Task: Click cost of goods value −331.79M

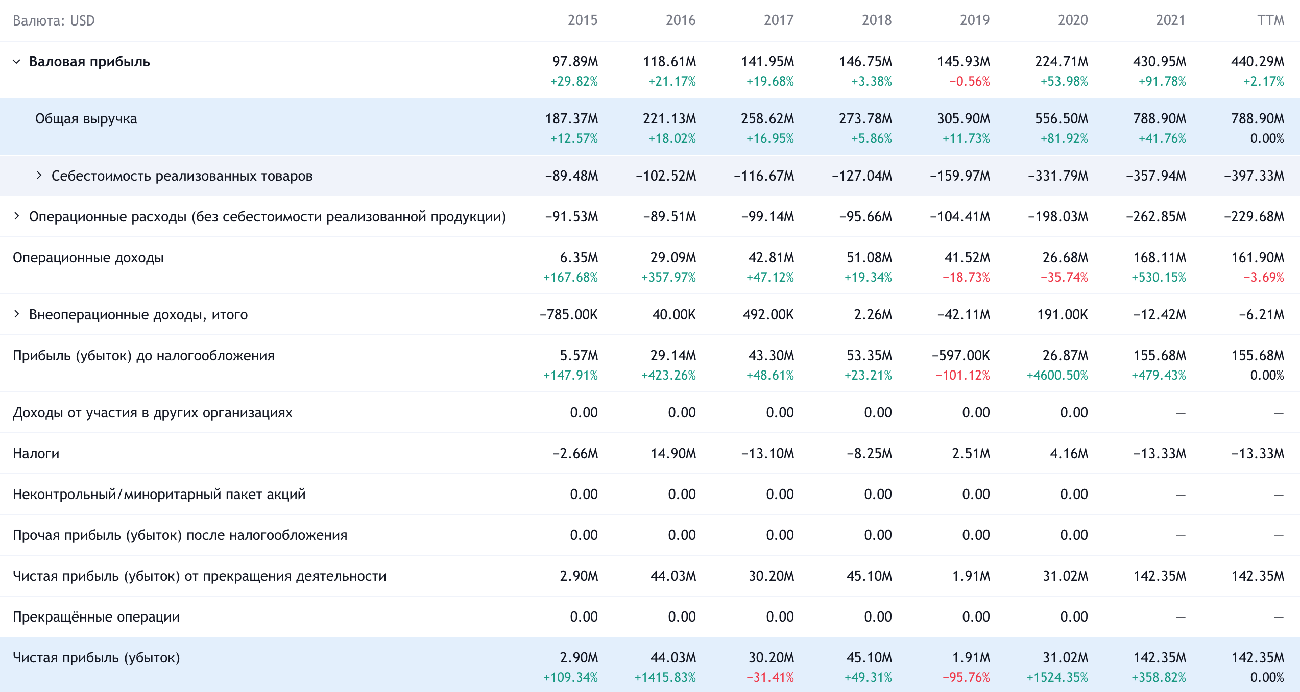Action: tap(1058, 176)
